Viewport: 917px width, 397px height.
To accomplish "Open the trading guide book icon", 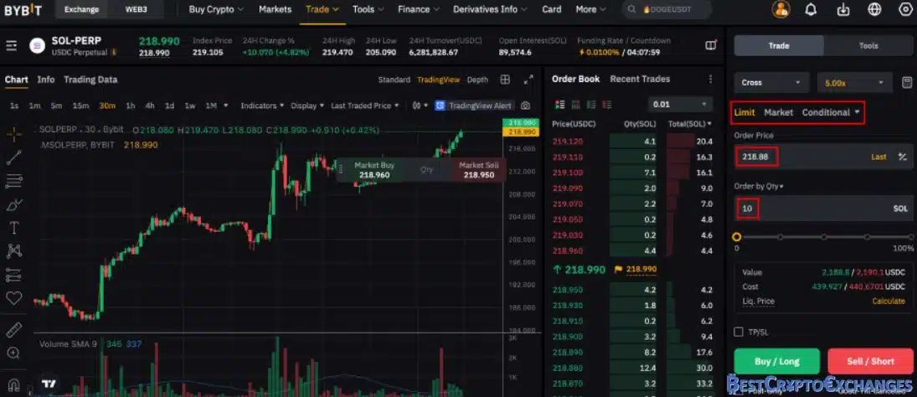I will click(x=710, y=45).
